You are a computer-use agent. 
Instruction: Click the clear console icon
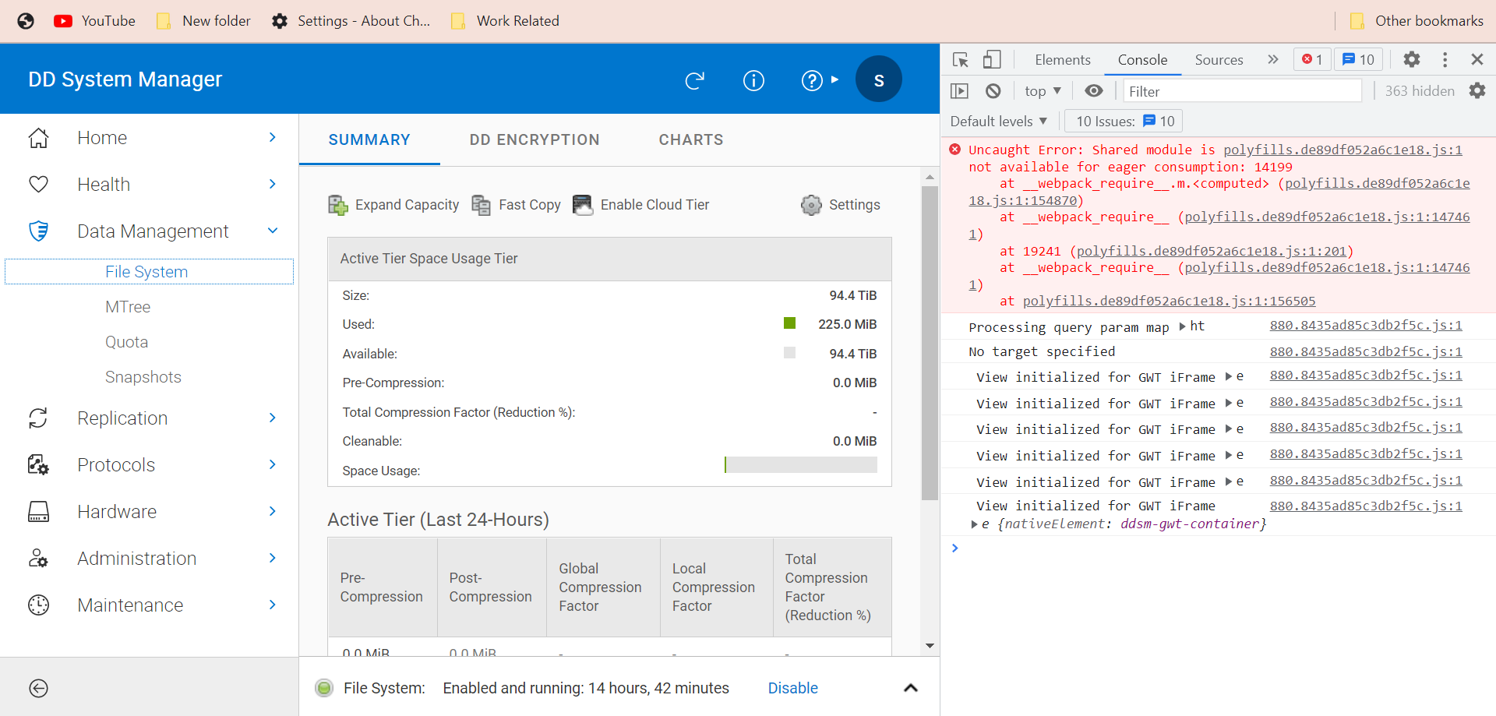tap(993, 91)
